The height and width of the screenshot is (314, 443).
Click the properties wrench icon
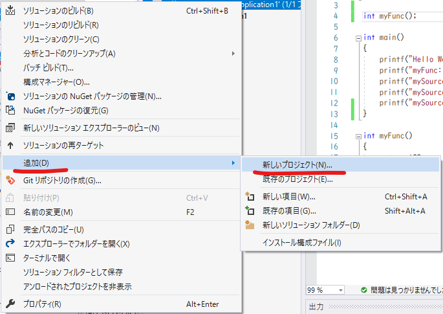[10, 304]
